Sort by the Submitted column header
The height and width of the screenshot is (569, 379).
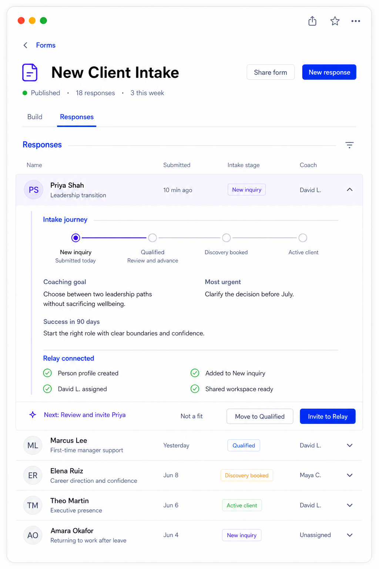177,165
